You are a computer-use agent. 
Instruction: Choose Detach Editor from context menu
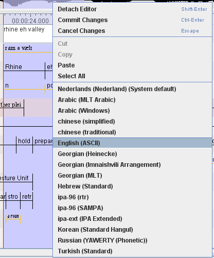tap(132, 9)
